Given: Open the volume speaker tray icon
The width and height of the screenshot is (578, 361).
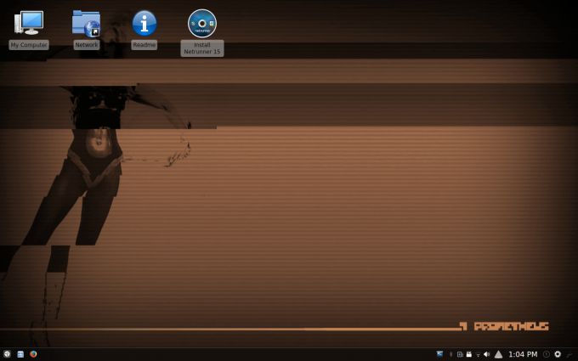Looking at the screenshot, I should coord(486,354).
